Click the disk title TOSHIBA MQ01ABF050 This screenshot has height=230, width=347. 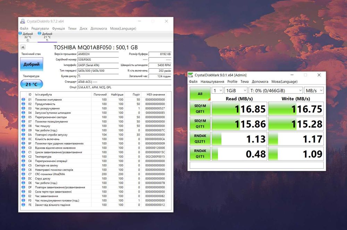96,47
